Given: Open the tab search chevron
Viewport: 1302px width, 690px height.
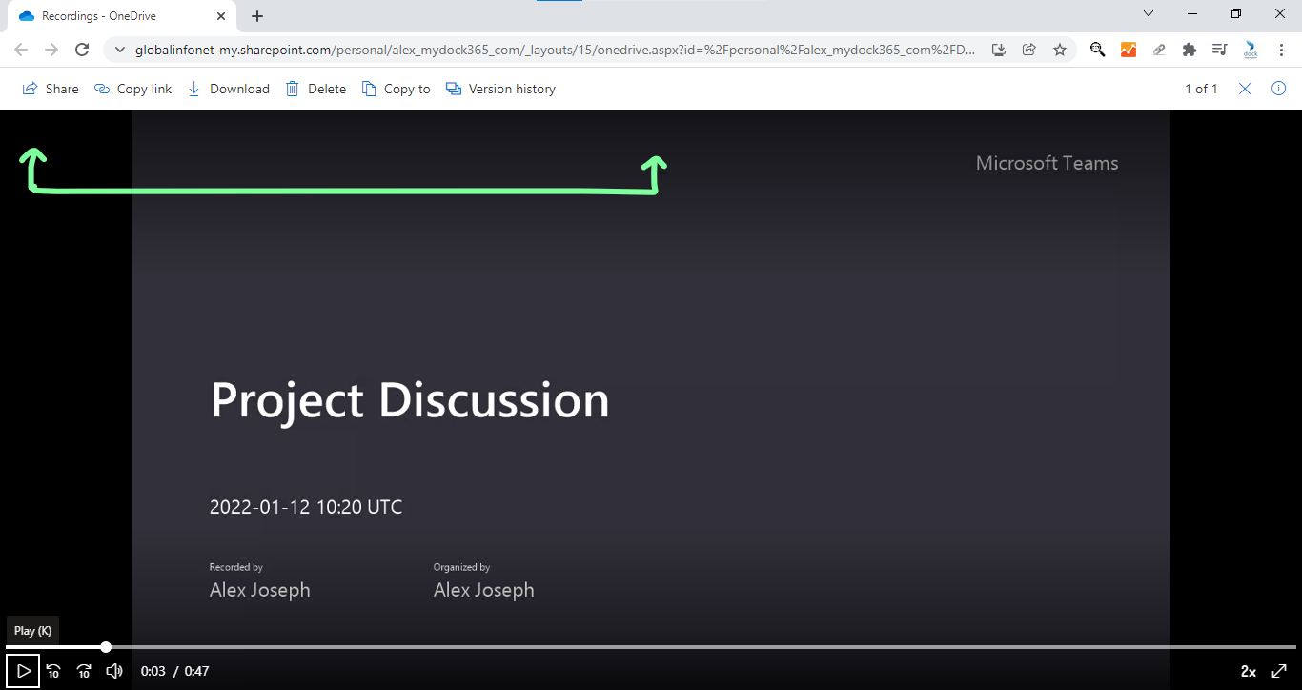Looking at the screenshot, I should [1149, 13].
